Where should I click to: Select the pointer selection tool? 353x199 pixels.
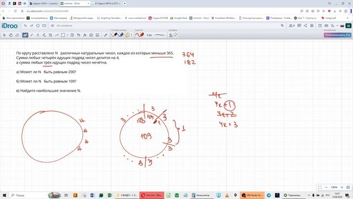(4, 35)
